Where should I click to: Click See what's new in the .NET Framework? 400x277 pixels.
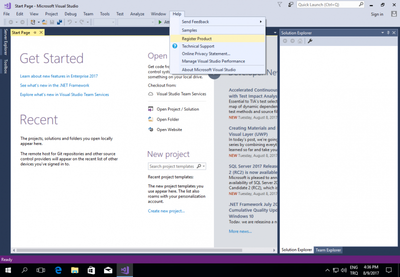(54, 85)
